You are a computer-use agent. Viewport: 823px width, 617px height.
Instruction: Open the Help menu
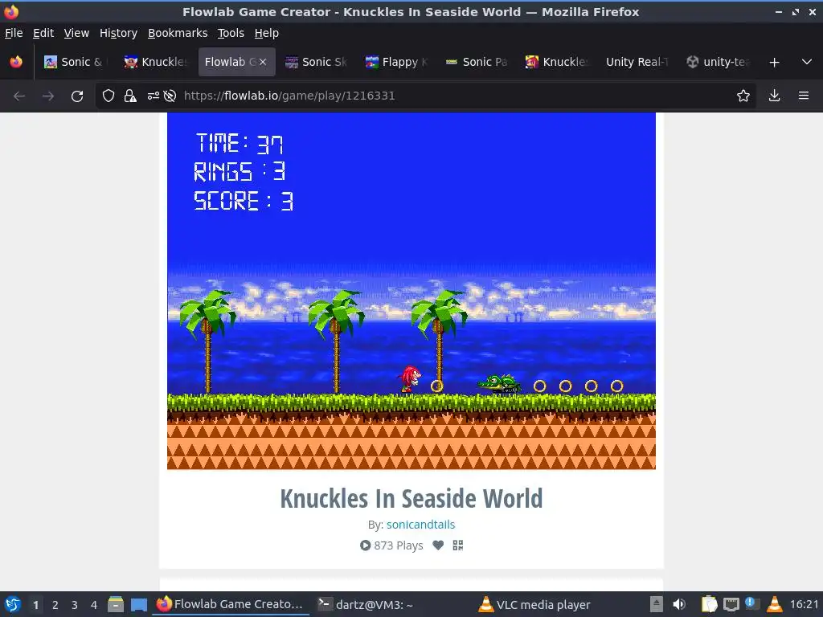[x=267, y=33]
